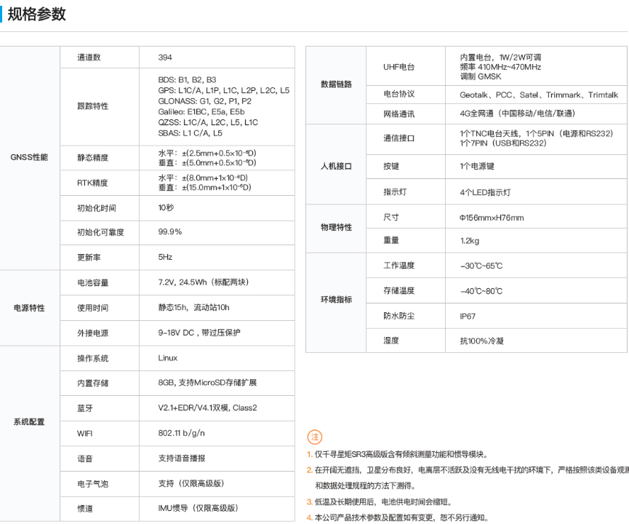Screen dimensions: 629x524
Task: Click the size value "Φ156mm×H76mm"
Action: [x=492, y=218]
